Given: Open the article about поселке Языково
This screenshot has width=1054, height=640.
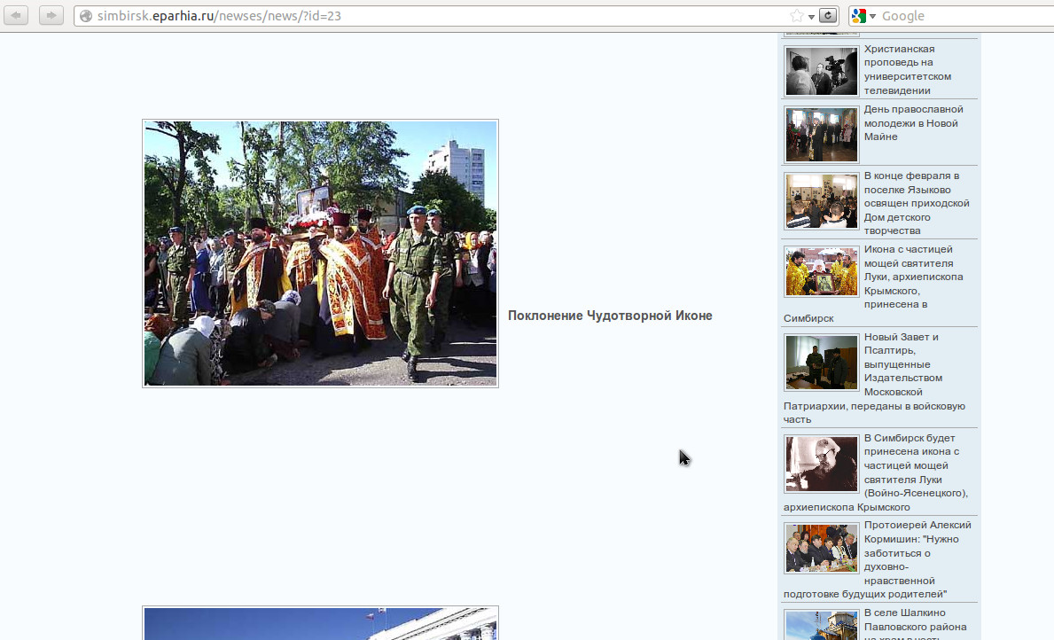Looking at the screenshot, I should tap(916, 203).
